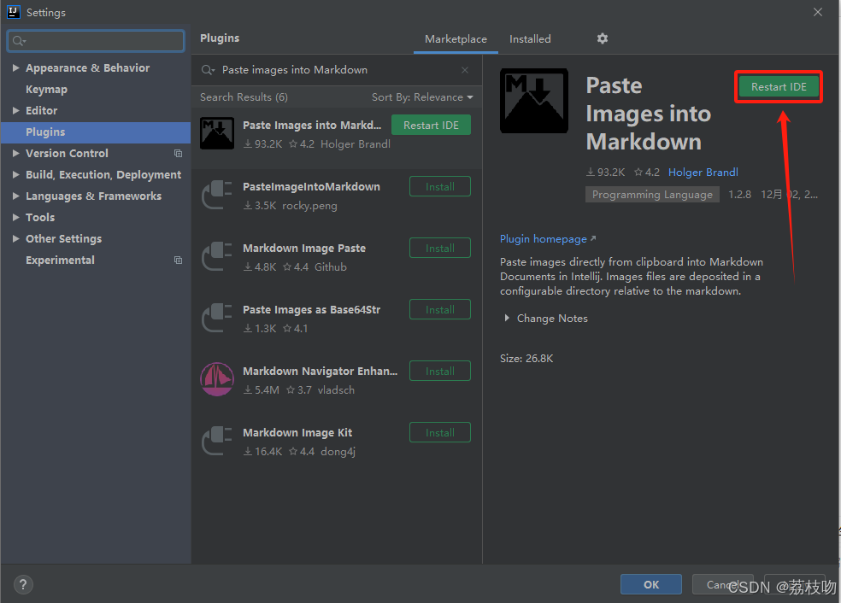Expand Build, Execution, Deployment node
Image resolution: width=841 pixels, height=603 pixels.
(x=16, y=175)
